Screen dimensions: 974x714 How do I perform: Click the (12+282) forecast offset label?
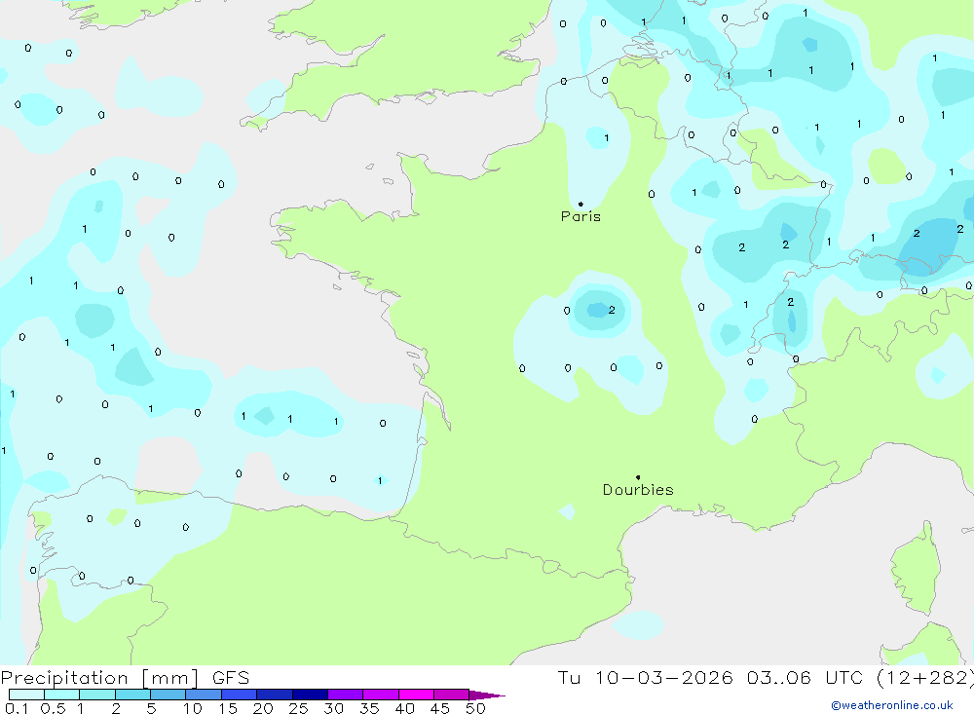pyautogui.click(x=925, y=677)
